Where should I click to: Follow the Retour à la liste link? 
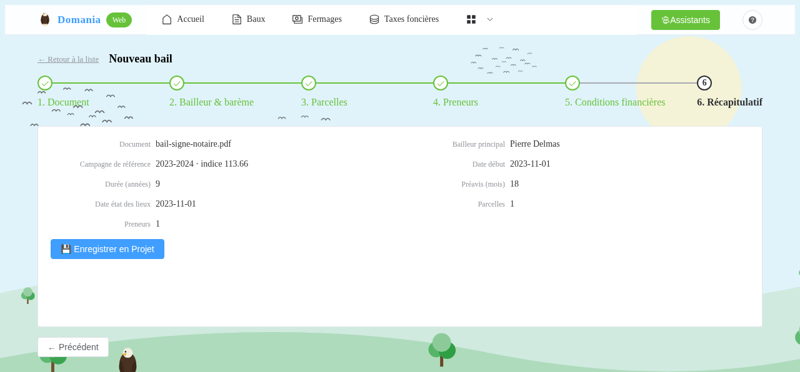click(x=68, y=59)
